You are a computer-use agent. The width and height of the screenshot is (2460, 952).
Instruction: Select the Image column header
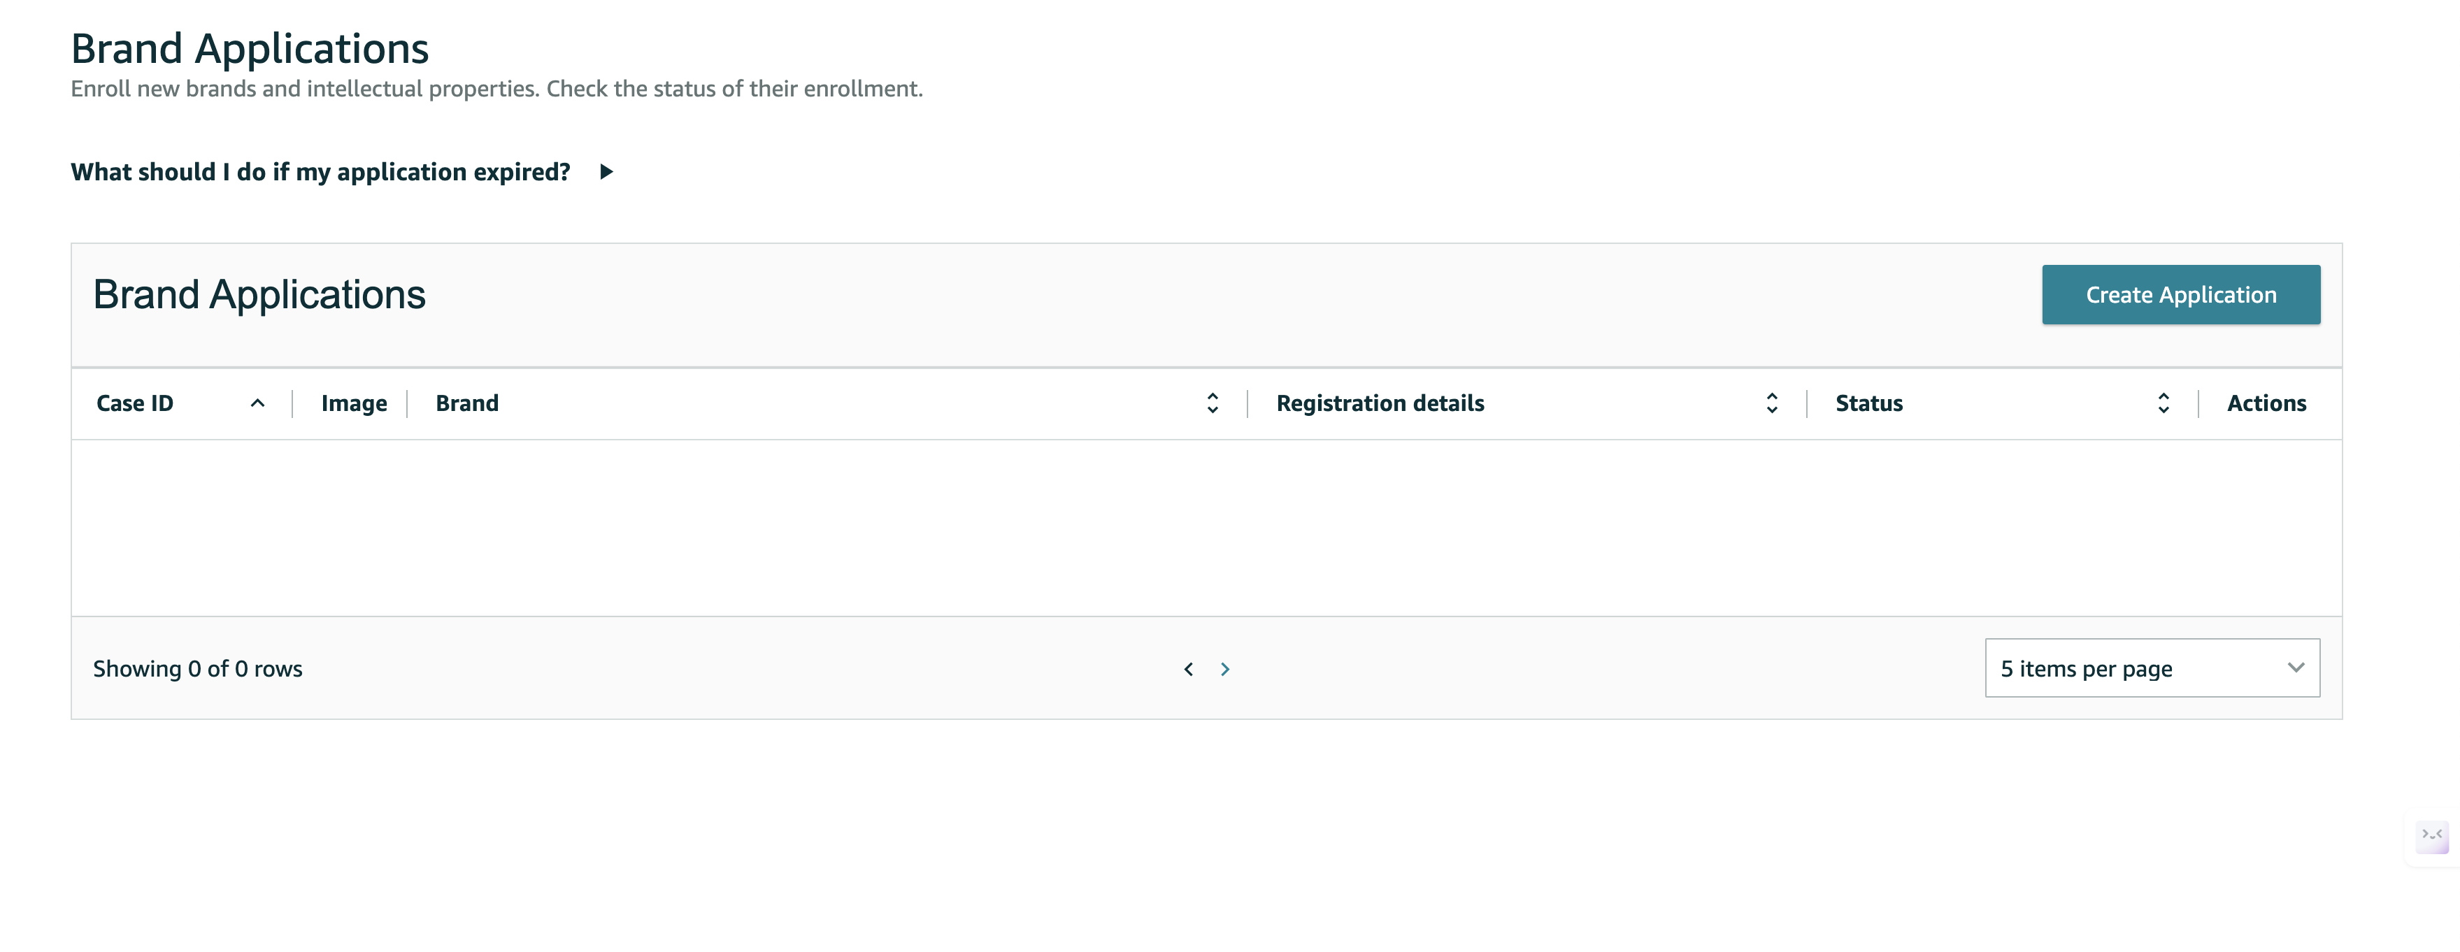click(353, 404)
